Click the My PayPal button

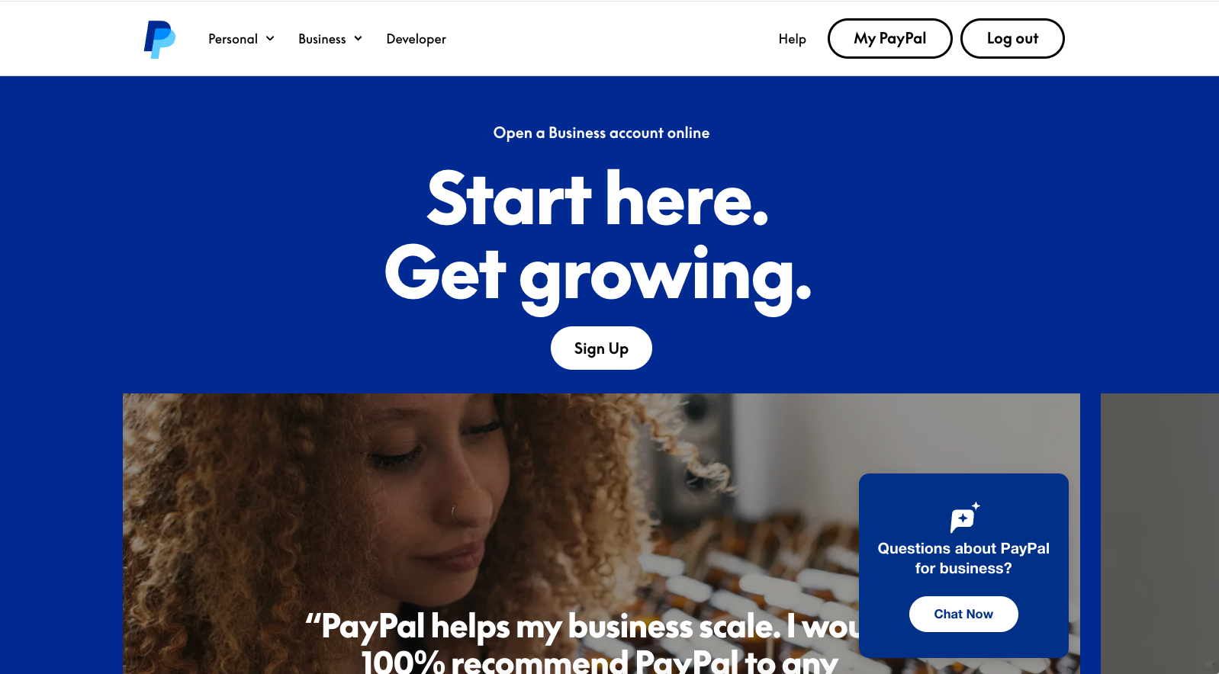(x=889, y=38)
